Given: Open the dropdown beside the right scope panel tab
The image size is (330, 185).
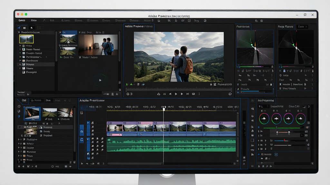Looking at the screenshot, I should (x=302, y=27).
